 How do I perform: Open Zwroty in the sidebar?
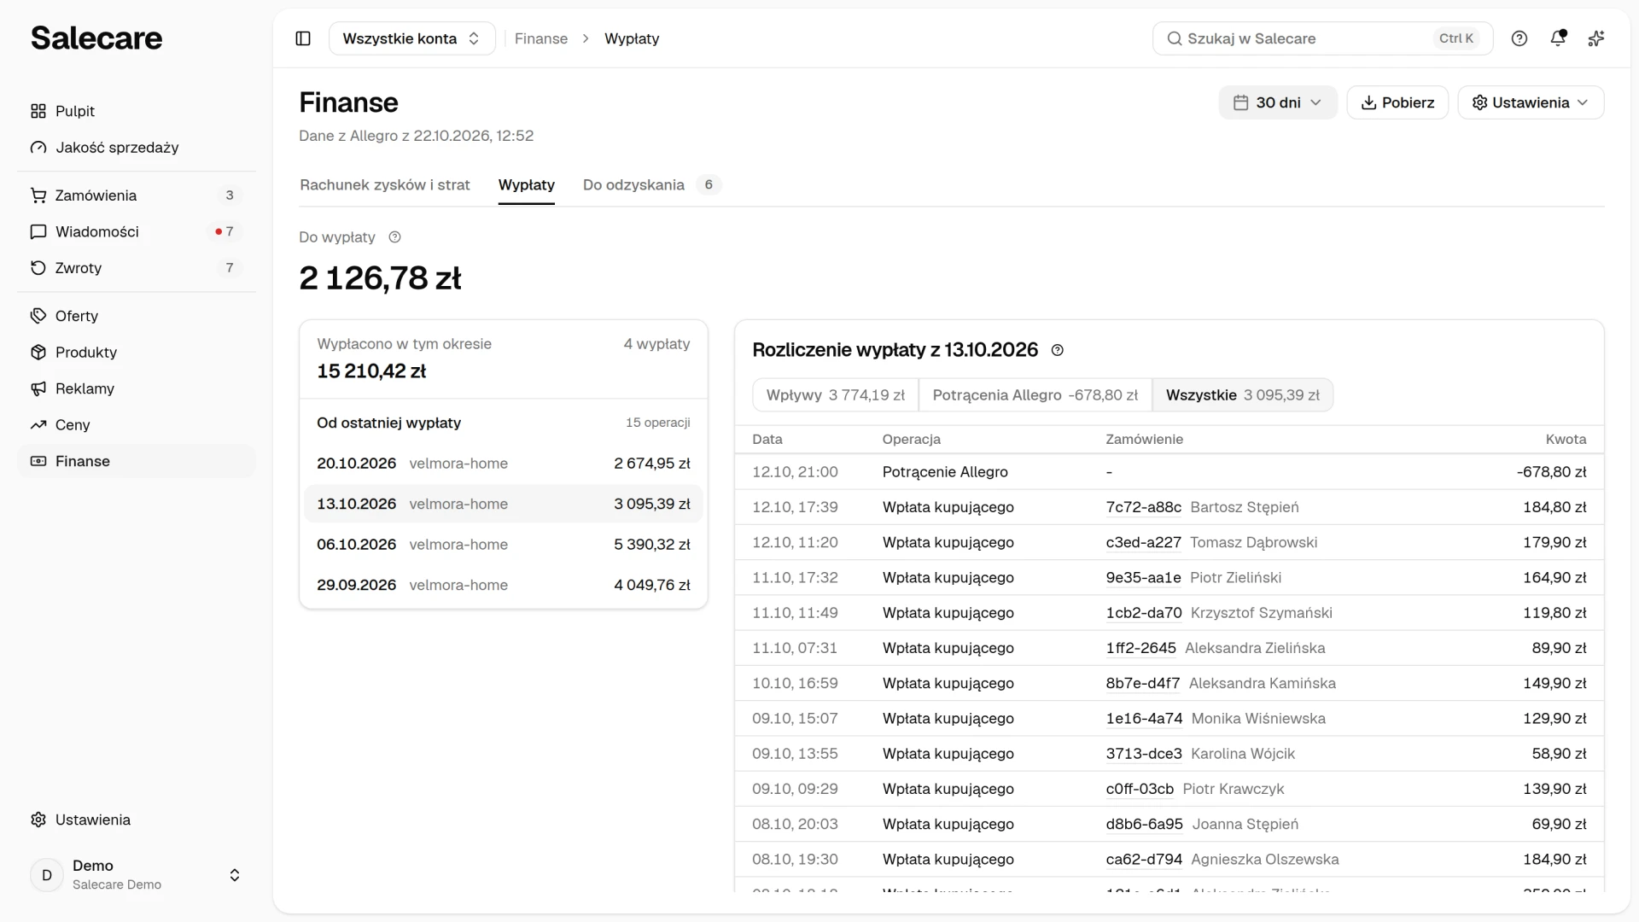137,268
